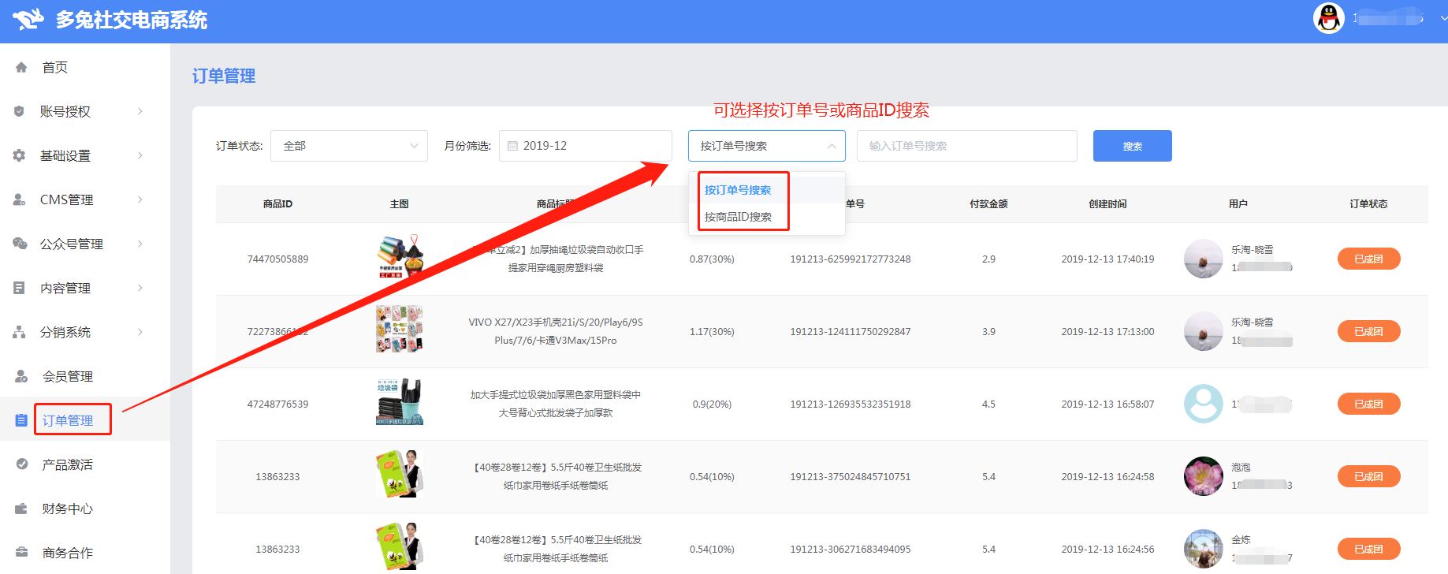Click default user avatar in 16:58:07 row
1448x574 pixels.
(1204, 404)
